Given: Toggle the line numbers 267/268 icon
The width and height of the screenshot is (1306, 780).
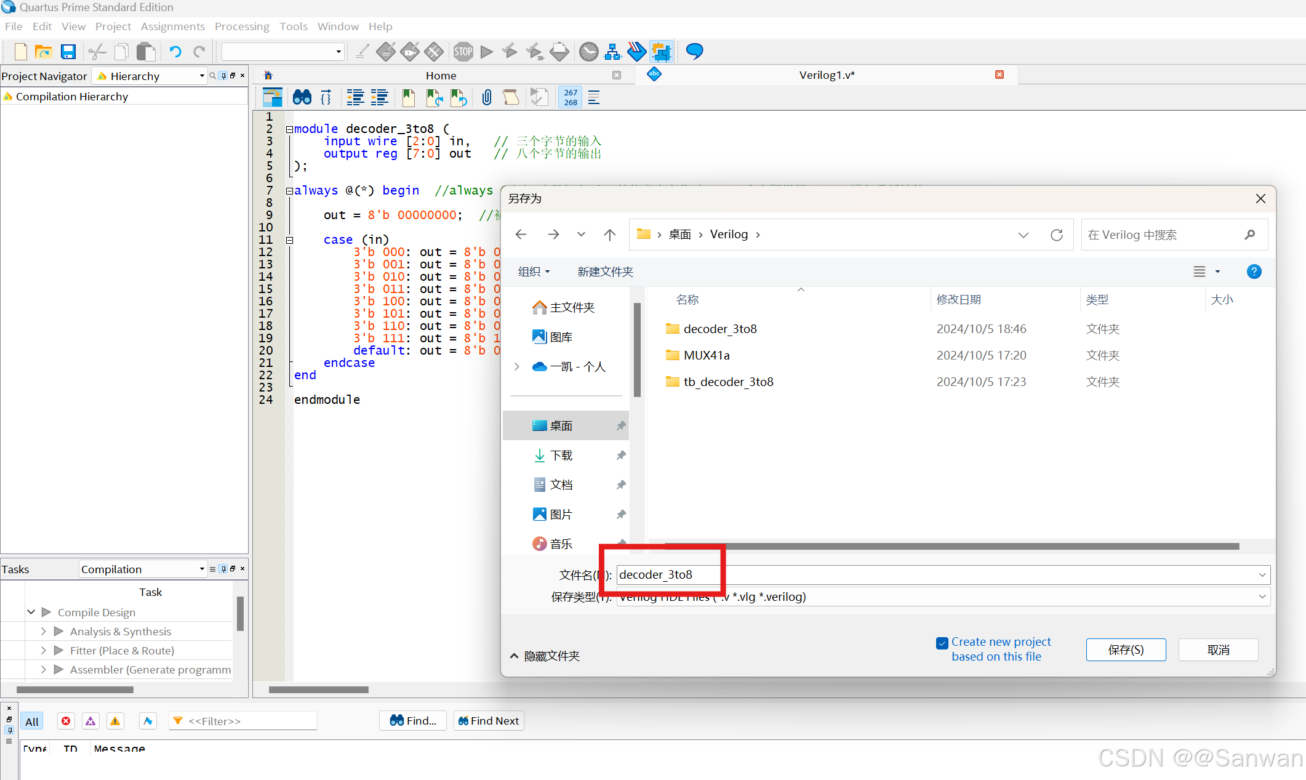Looking at the screenshot, I should (571, 97).
